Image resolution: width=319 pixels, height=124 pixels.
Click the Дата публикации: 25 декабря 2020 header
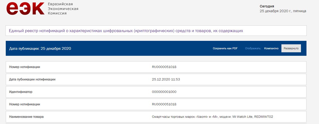tap(40, 48)
